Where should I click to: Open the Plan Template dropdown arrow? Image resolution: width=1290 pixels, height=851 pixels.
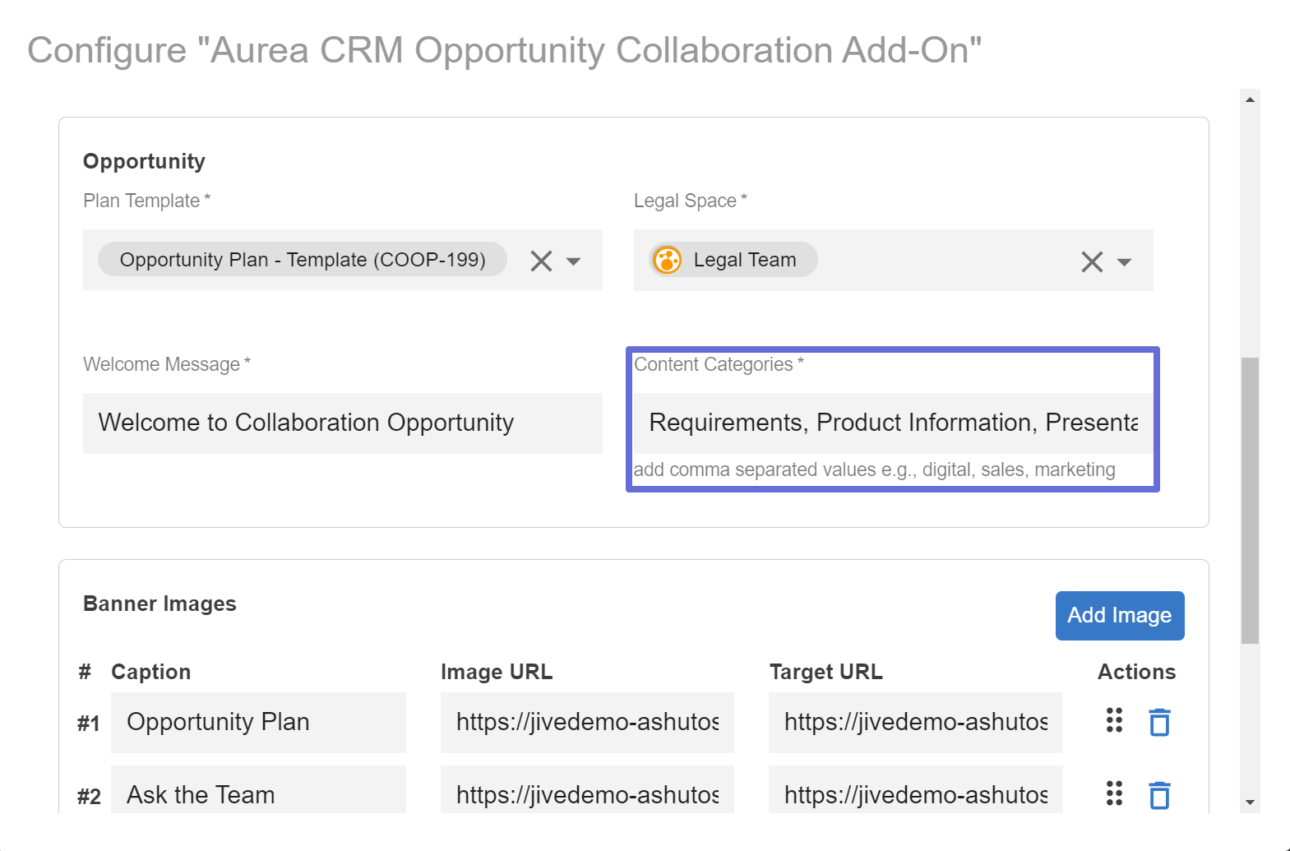click(574, 261)
